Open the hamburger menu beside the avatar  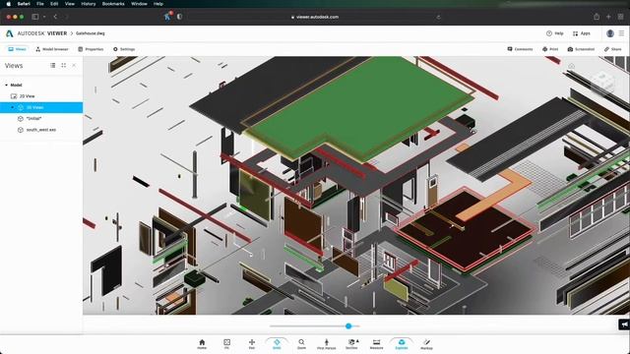tap(621, 33)
